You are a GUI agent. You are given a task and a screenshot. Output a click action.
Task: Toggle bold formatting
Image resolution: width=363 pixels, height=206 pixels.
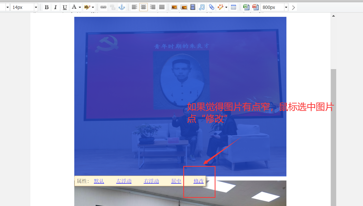tap(46, 7)
